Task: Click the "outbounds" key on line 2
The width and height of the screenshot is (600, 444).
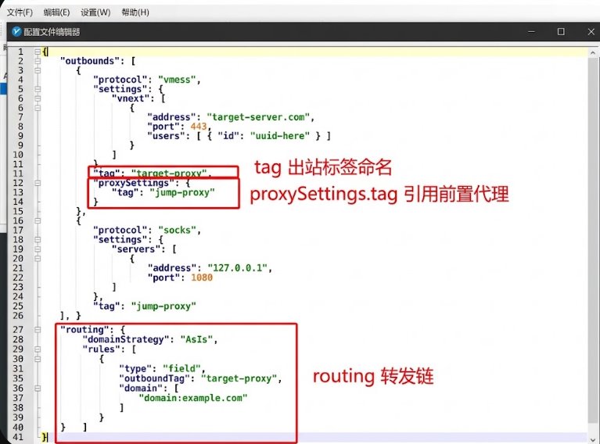Action: click(90, 61)
